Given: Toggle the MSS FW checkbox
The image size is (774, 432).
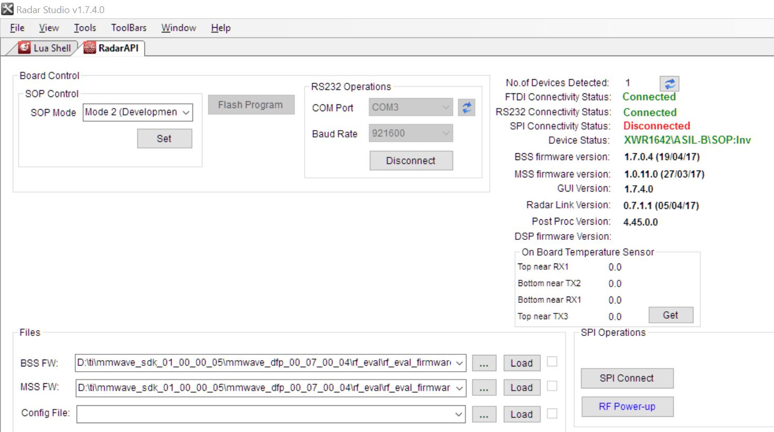Looking at the screenshot, I should pos(552,386).
